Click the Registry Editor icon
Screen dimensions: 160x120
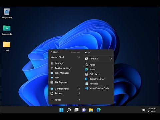86,79
